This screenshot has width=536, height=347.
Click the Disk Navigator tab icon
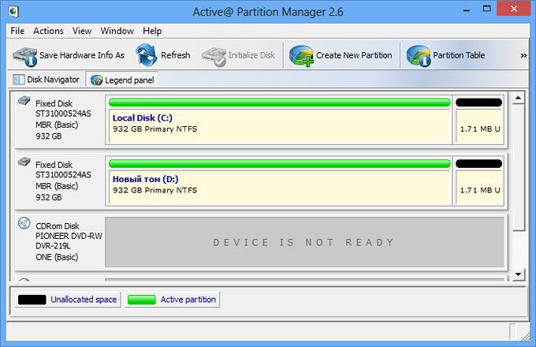[18, 80]
